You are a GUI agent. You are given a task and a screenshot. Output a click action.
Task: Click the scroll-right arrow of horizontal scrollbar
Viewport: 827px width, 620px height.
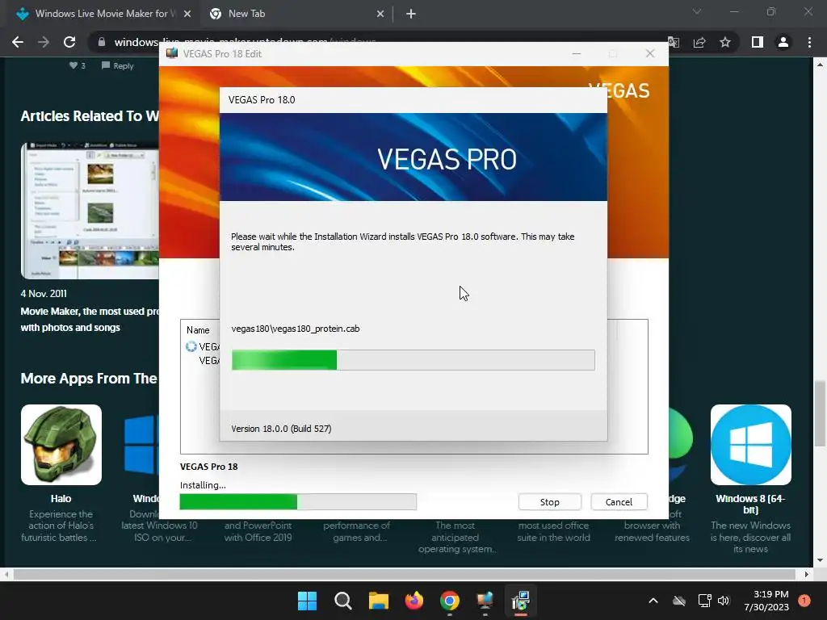tap(807, 574)
